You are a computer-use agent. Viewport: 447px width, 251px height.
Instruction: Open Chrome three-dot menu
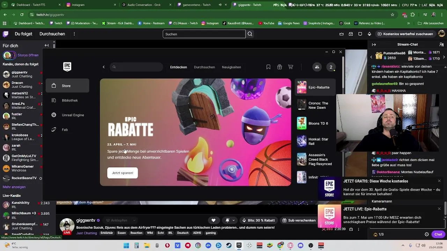pos(442,15)
